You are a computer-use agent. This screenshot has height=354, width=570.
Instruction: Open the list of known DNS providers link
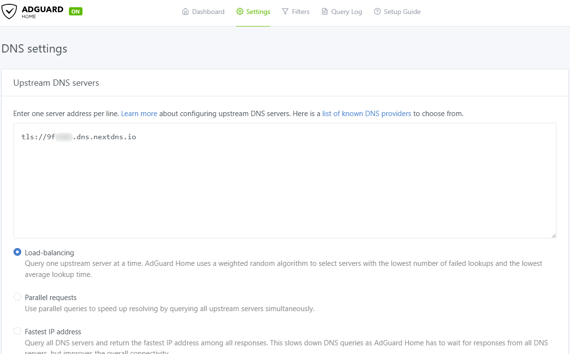(x=366, y=114)
